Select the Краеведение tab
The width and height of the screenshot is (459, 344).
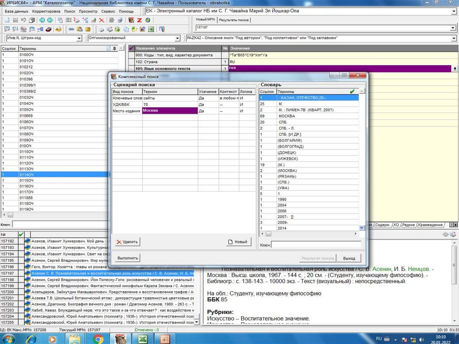[430, 225]
